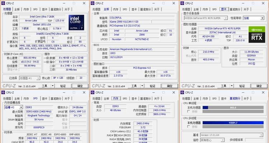Click the 验证 button in the COLORFUL mainboard window
Image resolution: width=269 pixels, height=143 pixels.
point(153,86)
